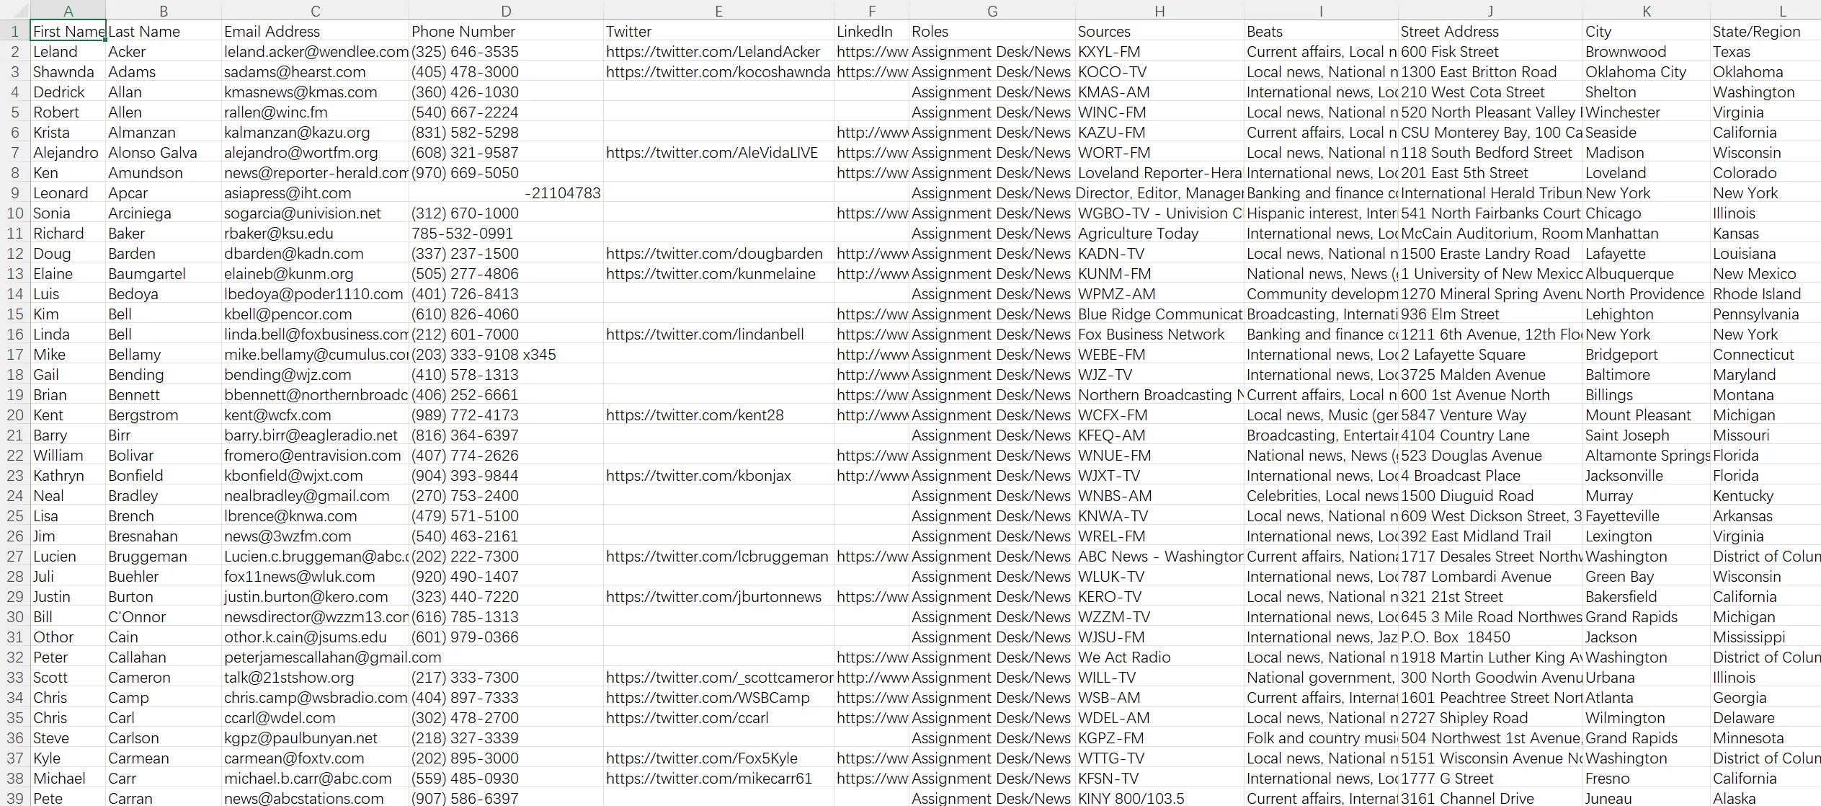Select the column A header
The width and height of the screenshot is (1821, 806).
pyautogui.click(x=68, y=10)
